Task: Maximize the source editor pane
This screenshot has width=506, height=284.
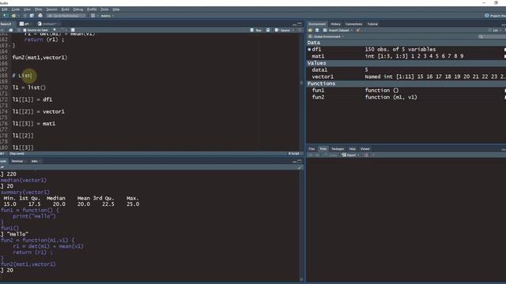Action: click(300, 24)
